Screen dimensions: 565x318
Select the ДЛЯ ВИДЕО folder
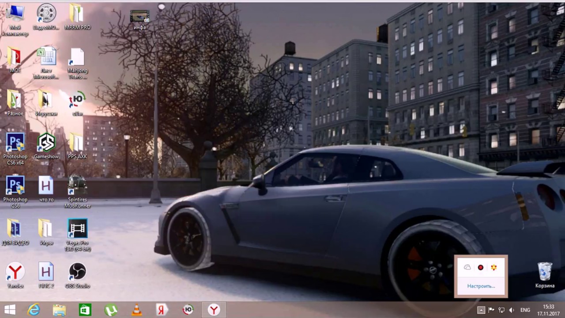[15, 232]
